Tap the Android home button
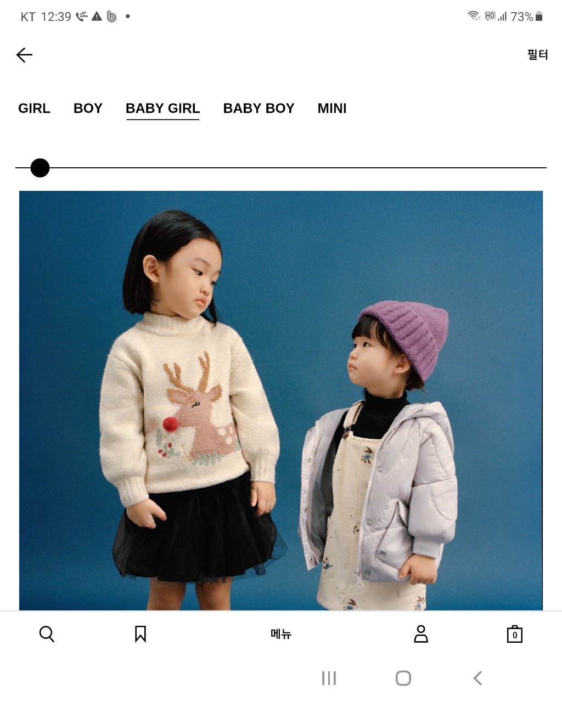This screenshot has height=702, width=562. 403,678
